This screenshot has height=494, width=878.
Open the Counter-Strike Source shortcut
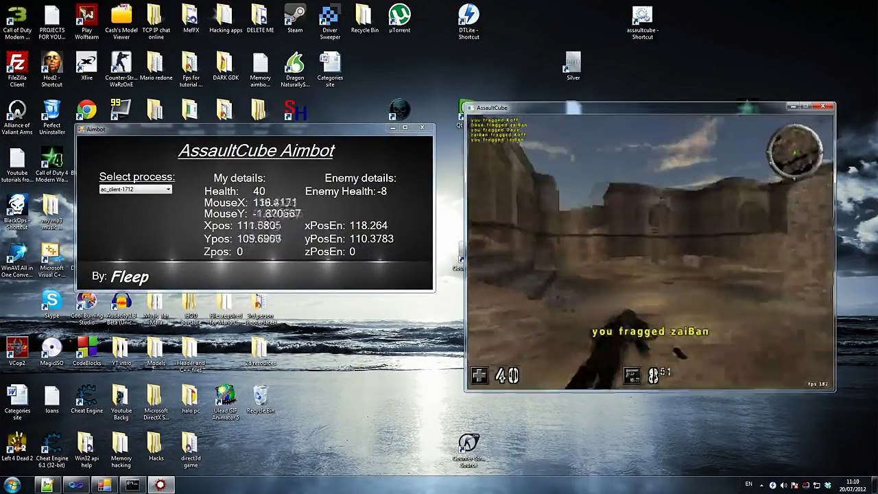468,451
